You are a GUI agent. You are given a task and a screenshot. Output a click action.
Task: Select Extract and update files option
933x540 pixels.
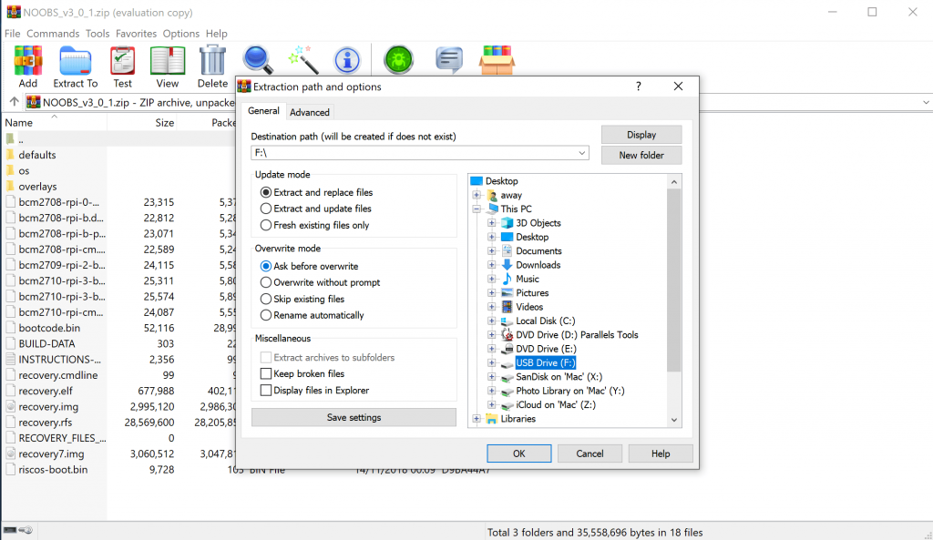266,209
